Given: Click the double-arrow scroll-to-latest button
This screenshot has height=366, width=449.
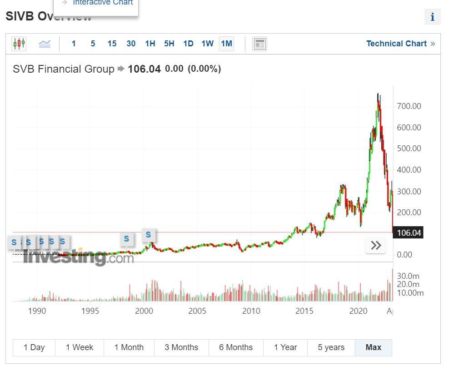Looking at the screenshot, I should 376,246.
